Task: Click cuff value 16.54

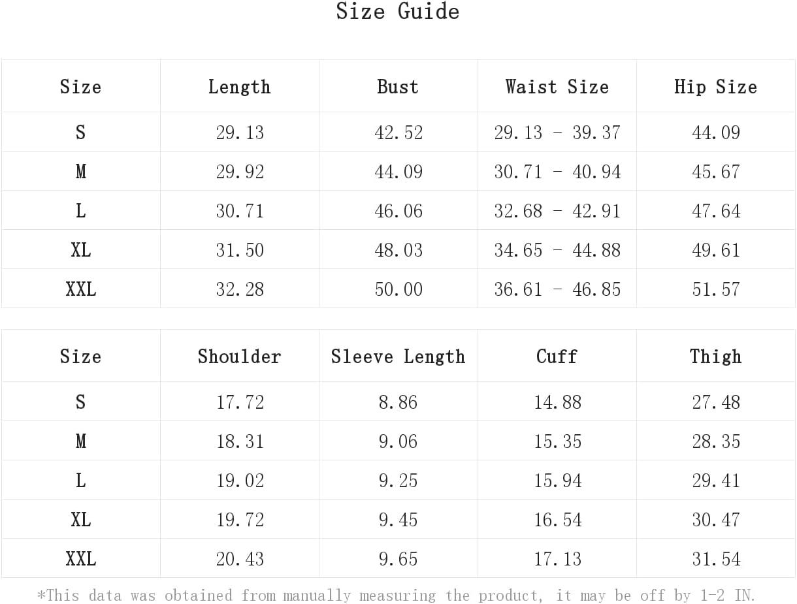Action: tap(557, 520)
